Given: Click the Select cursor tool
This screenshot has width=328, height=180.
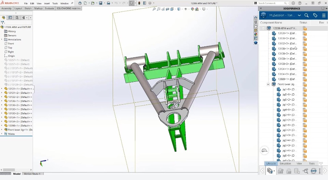Looking at the screenshot, I should click(x=131, y=3).
